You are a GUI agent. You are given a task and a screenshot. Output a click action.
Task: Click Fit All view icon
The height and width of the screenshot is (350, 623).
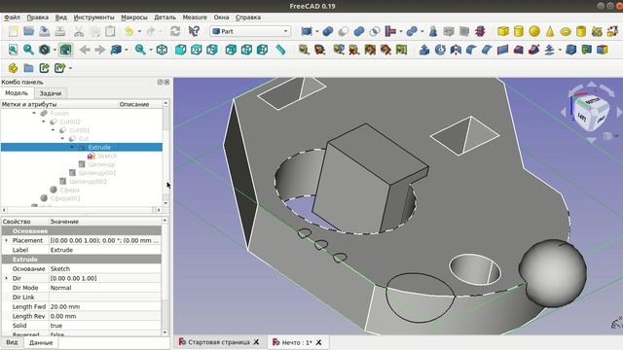click(13, 50)
